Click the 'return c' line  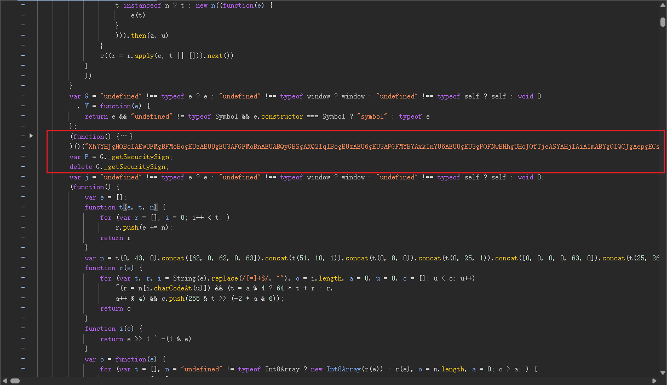point(115,308)
